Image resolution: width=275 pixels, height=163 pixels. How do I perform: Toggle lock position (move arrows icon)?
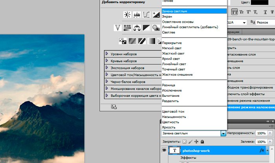196,141
